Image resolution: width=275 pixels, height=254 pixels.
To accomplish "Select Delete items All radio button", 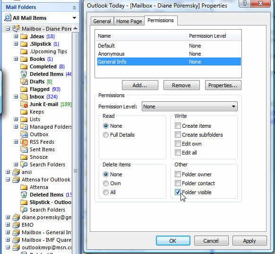I will (106, 192).
